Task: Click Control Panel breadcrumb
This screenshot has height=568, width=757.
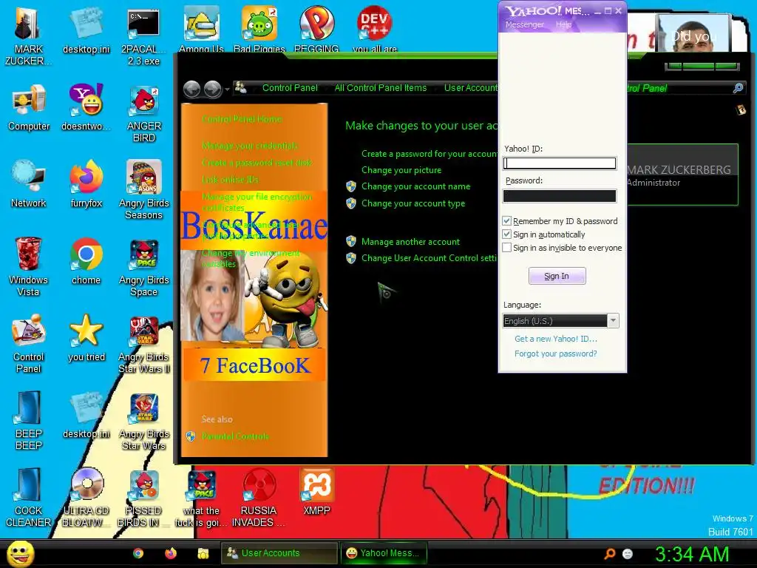Action: click(290, 88)
